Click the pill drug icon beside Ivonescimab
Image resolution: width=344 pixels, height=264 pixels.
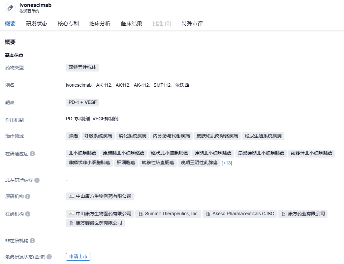[10, 8]
